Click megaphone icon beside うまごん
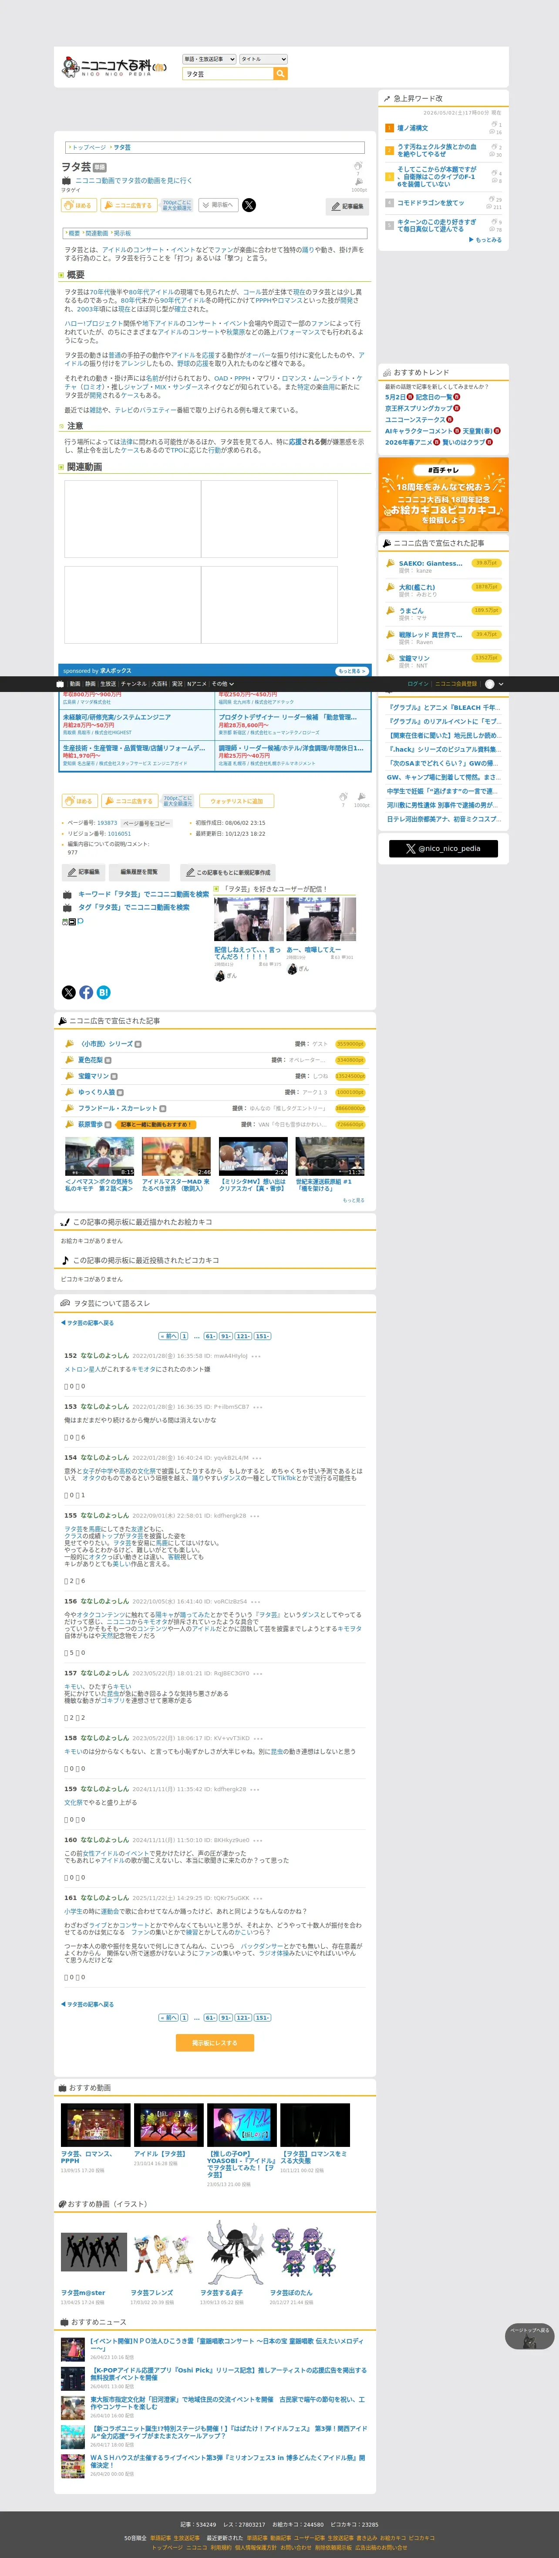559x2558 pixels. tap(390, 611)
